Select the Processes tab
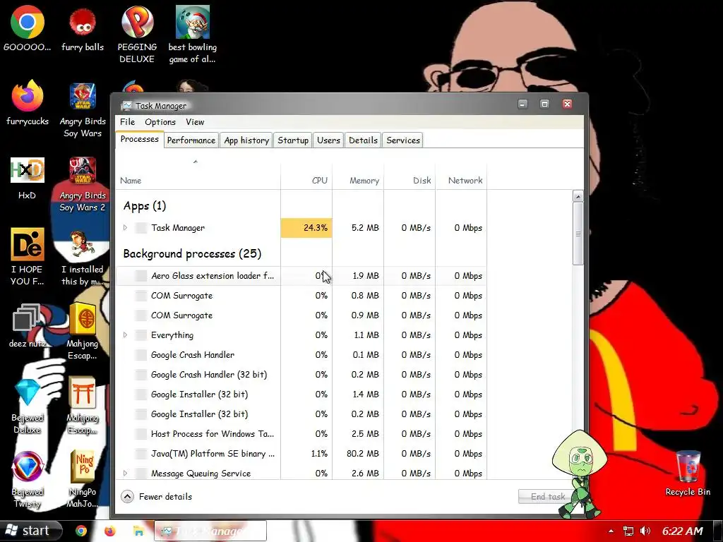The image size is (723, 542). [139, 139]
